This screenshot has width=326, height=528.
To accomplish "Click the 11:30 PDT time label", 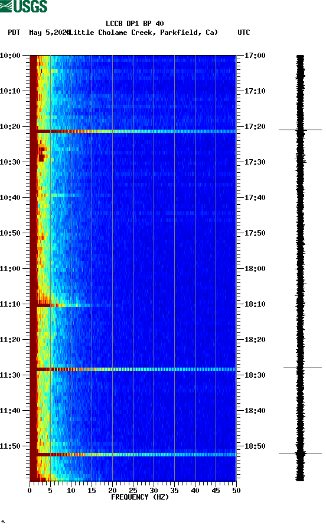I will [x=11, y=375].
